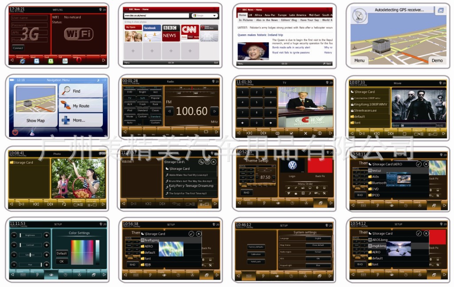Select the Bright display preset
The width and height of the screenshot is (454, 287).
(142, 92)
